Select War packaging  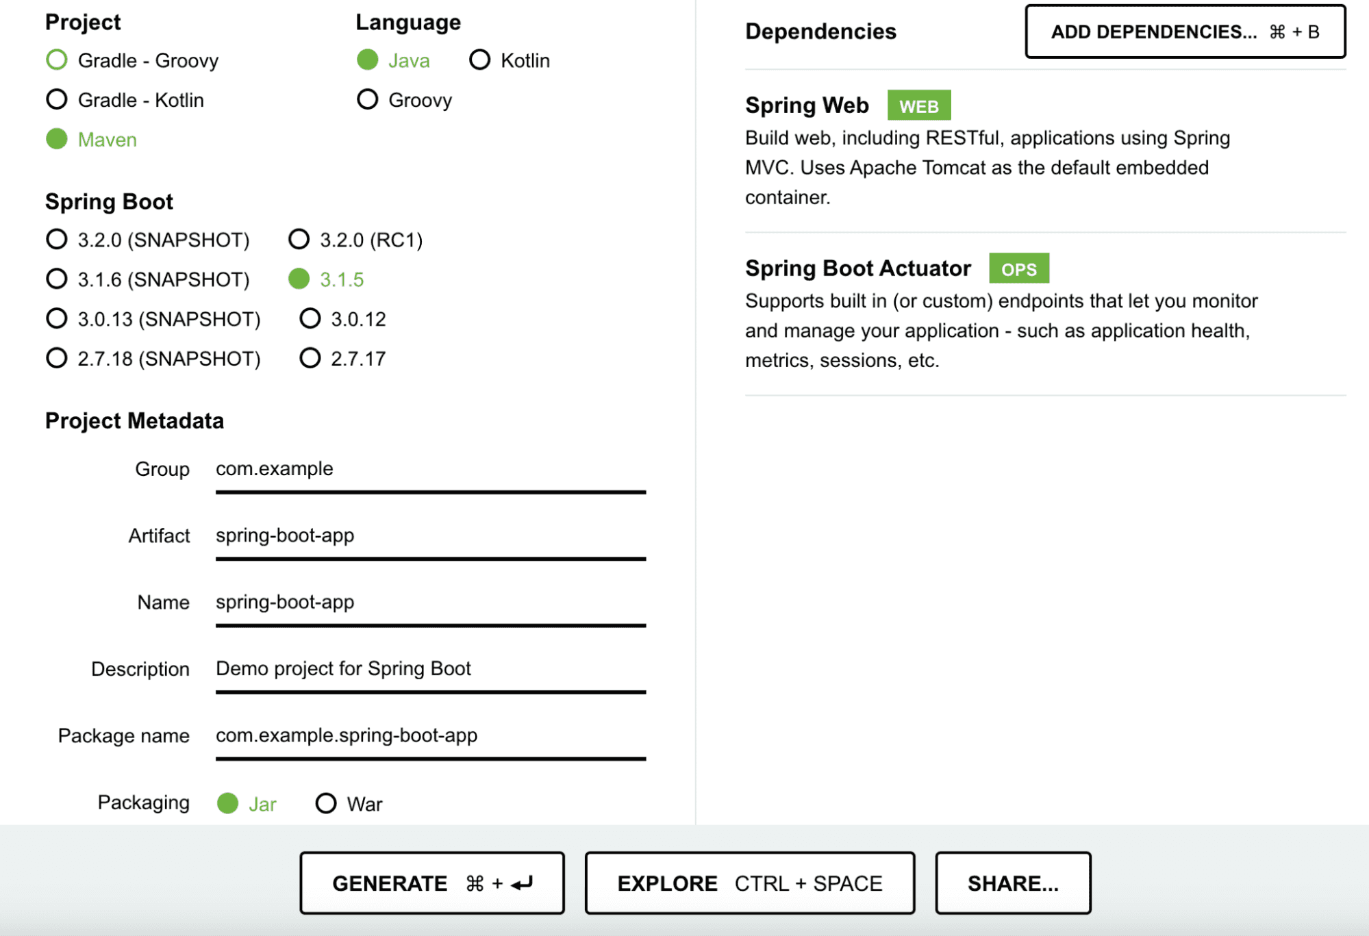tap(326, 802)
